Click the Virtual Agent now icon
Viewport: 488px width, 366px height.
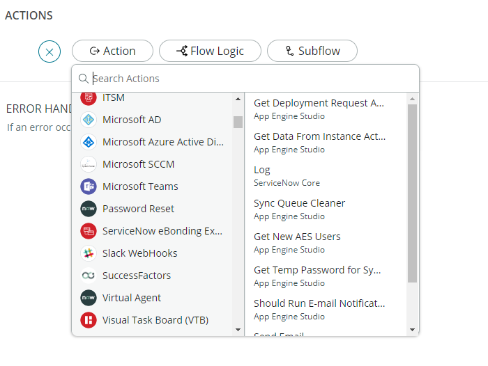coord(89,298)
